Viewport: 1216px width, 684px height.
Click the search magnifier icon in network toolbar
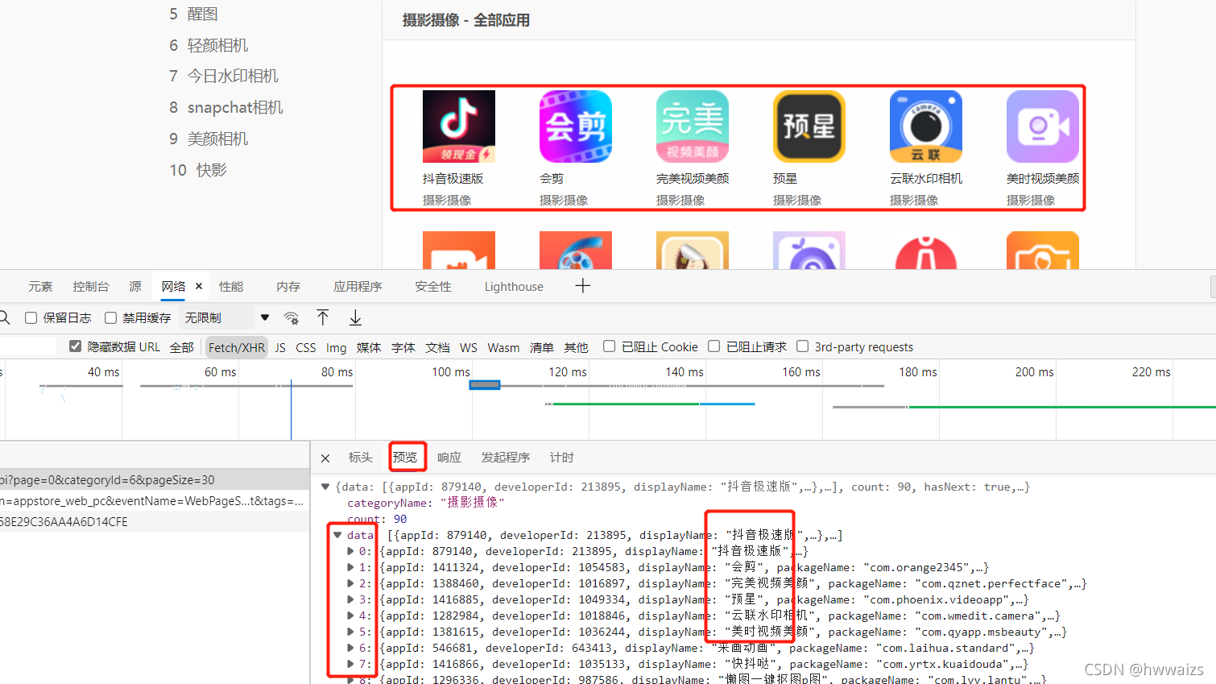4,317
